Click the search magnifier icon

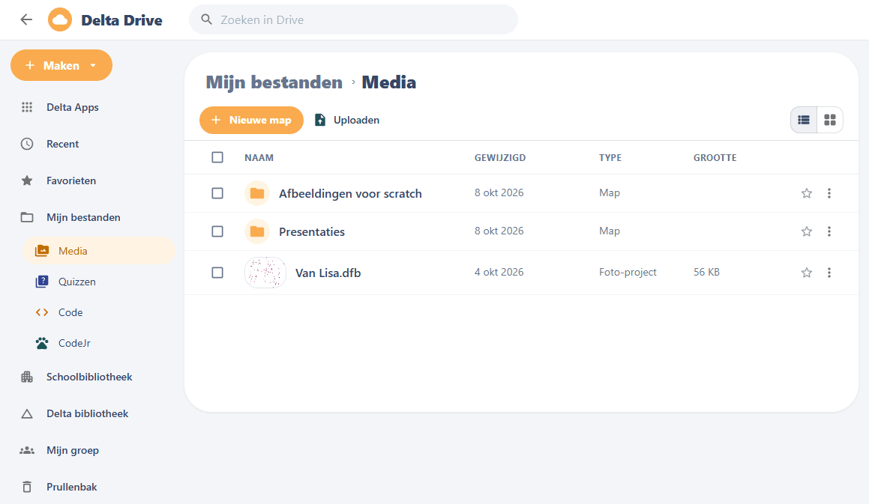point(207,20)
